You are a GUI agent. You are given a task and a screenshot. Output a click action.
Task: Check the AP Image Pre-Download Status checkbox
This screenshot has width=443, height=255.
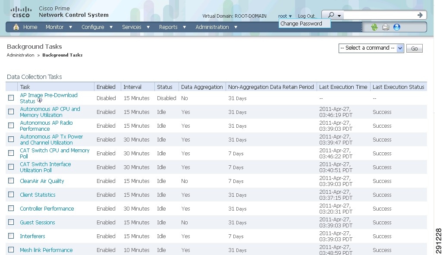coord(11,98)
